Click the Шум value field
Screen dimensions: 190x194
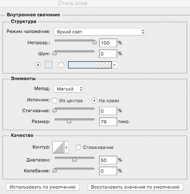pyautogui.click(x=108, y=54)
